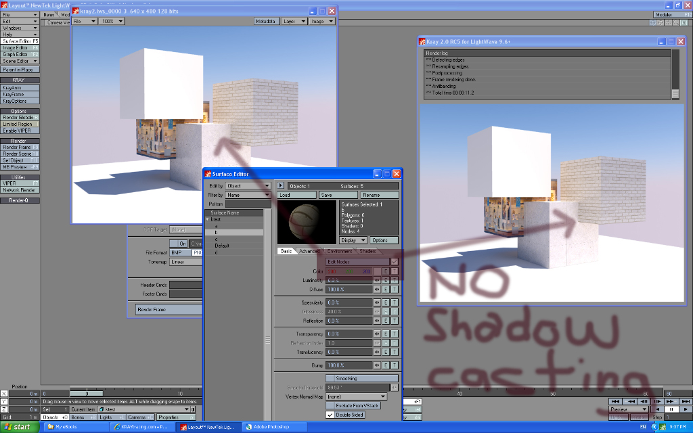Click the Transparency envelope E button
This screenshot has width=693, height=433.
tap(386, 334)
